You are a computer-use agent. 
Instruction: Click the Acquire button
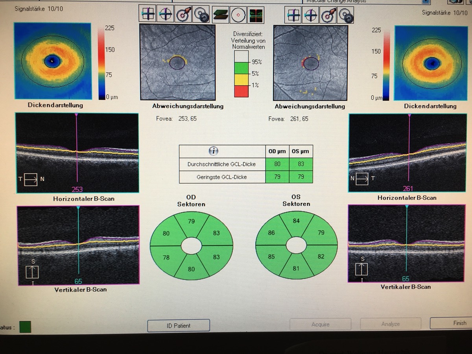(320, 324)
